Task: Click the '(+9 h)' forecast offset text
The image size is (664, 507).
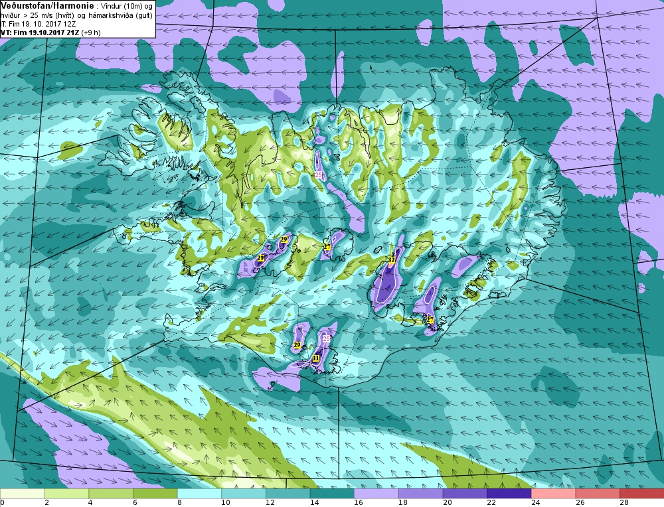Action: pyautogui.click(x=91, y=33)
